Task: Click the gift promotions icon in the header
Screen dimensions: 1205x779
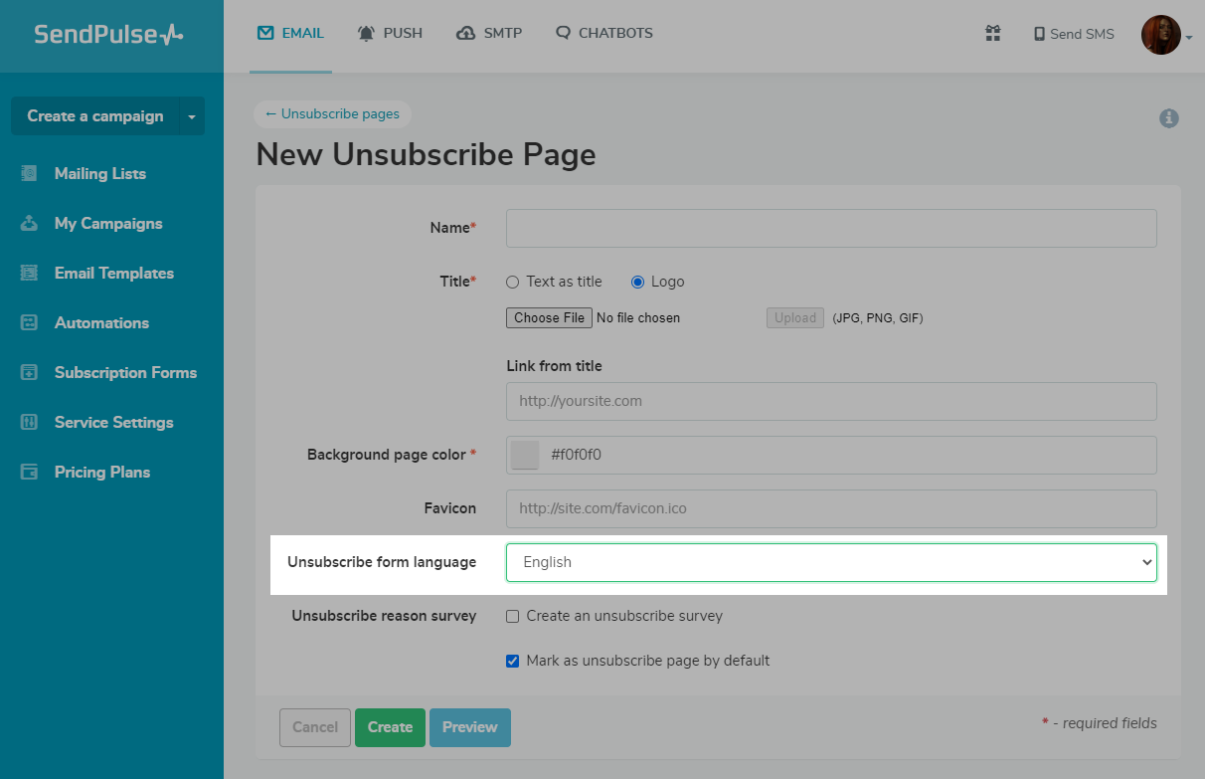Action: [x=992, y=33]
